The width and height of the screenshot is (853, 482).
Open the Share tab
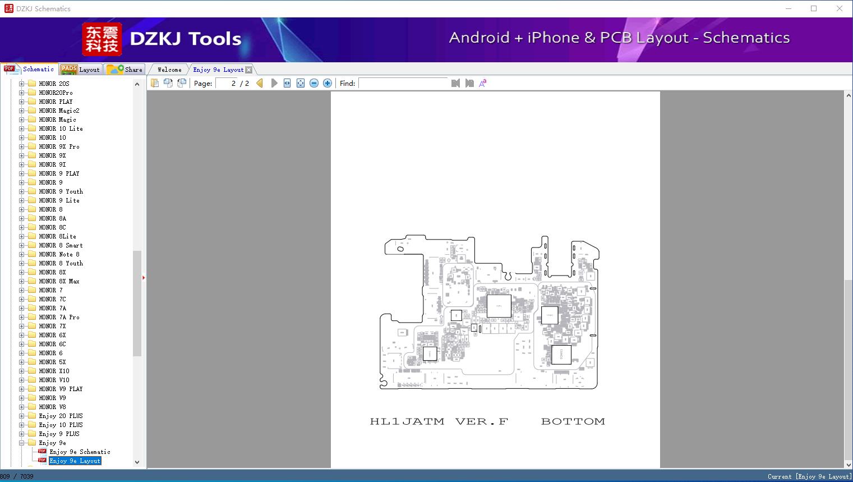click(x=126, y=70)
